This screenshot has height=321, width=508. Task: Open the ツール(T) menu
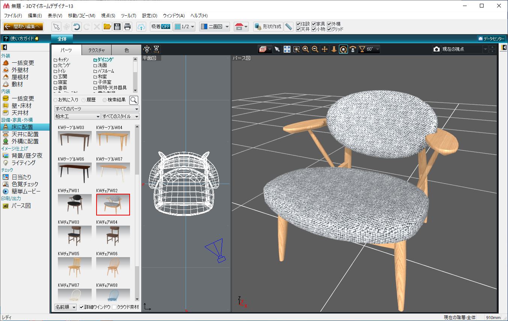[x=129, y=16]
